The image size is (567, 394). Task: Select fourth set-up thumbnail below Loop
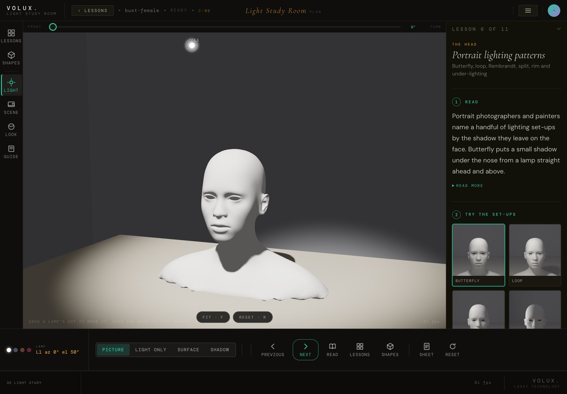[x=535, y=309]
